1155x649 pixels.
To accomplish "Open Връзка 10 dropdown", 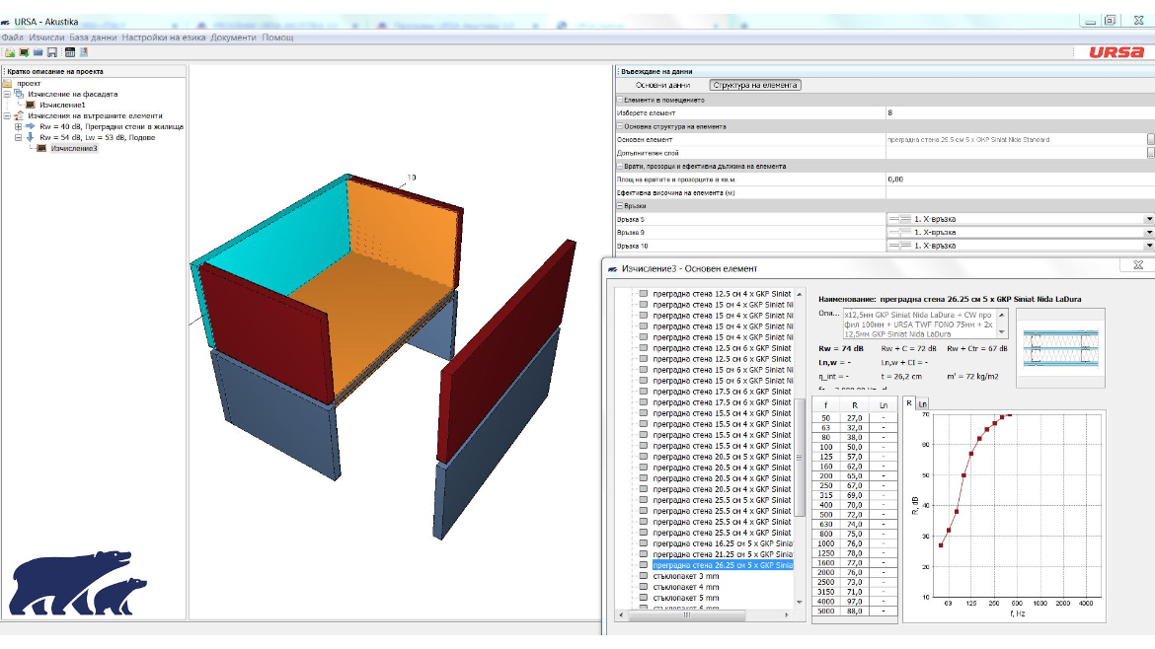I will [x=1149, y=246].
